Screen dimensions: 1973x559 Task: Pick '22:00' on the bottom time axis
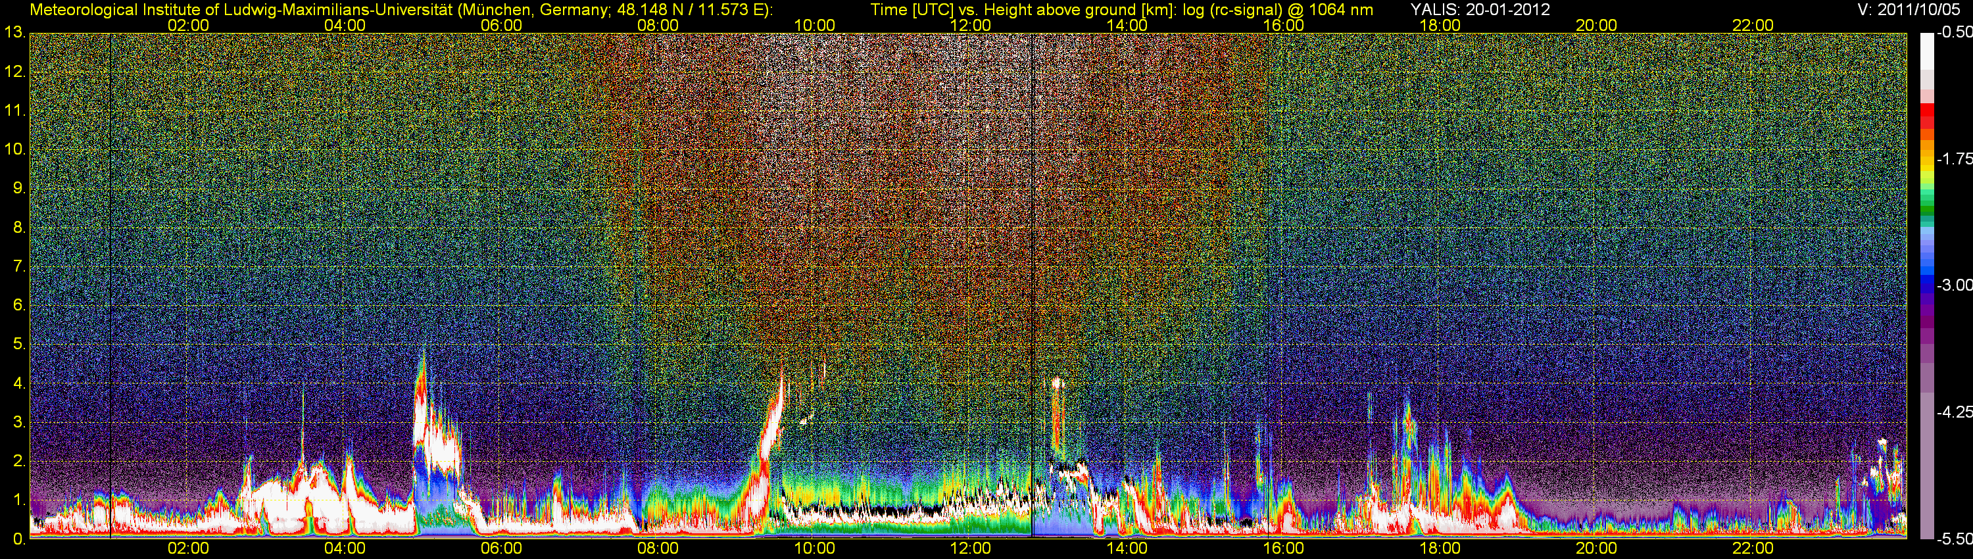click(x=1753, y=548)
